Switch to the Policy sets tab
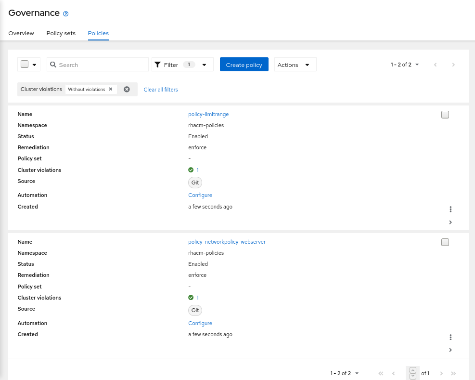 click(x=61, y=33)
